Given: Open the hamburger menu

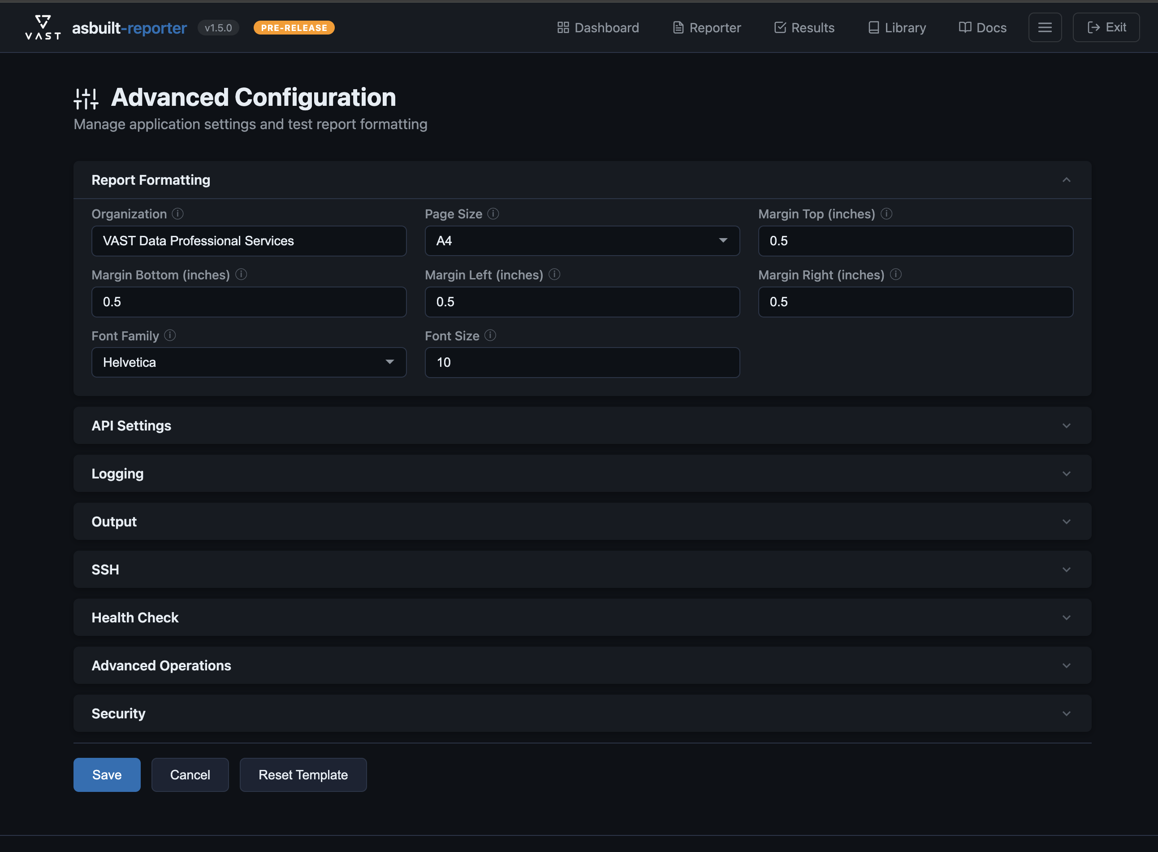Looking at the screenshot, I should point(1045,27).
